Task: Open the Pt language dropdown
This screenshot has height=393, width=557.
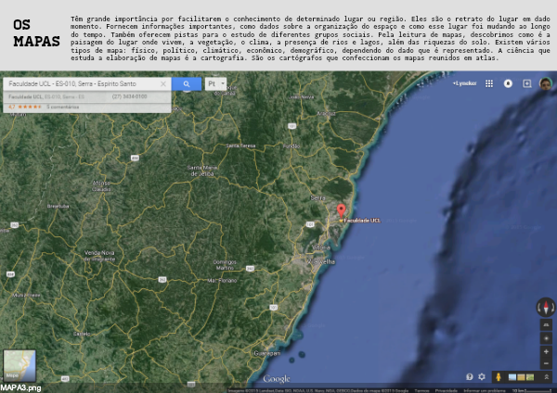Action: click(216, 84)
